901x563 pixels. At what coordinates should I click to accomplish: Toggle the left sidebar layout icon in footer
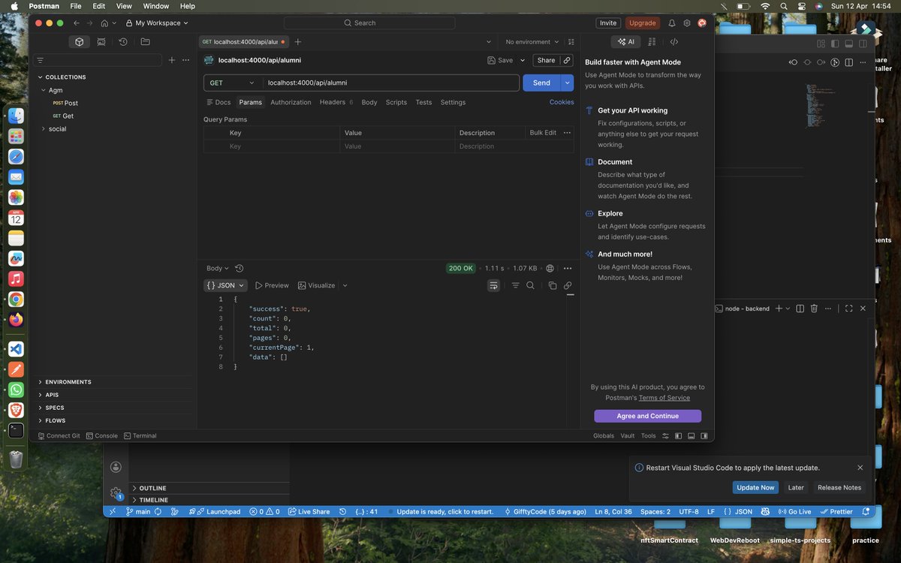pyautogui.click(x=678, y=435)
